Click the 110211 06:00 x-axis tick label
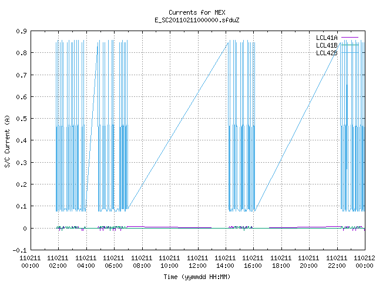376x282 pixels. [113, 262]
